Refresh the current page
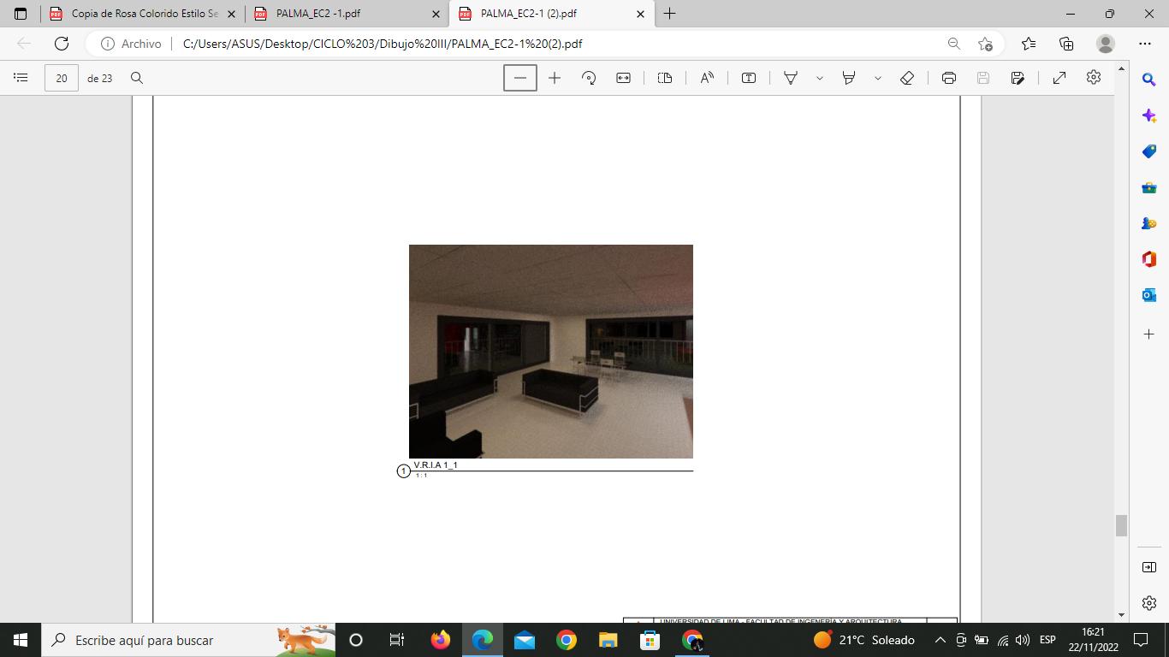 coord(61,44)
